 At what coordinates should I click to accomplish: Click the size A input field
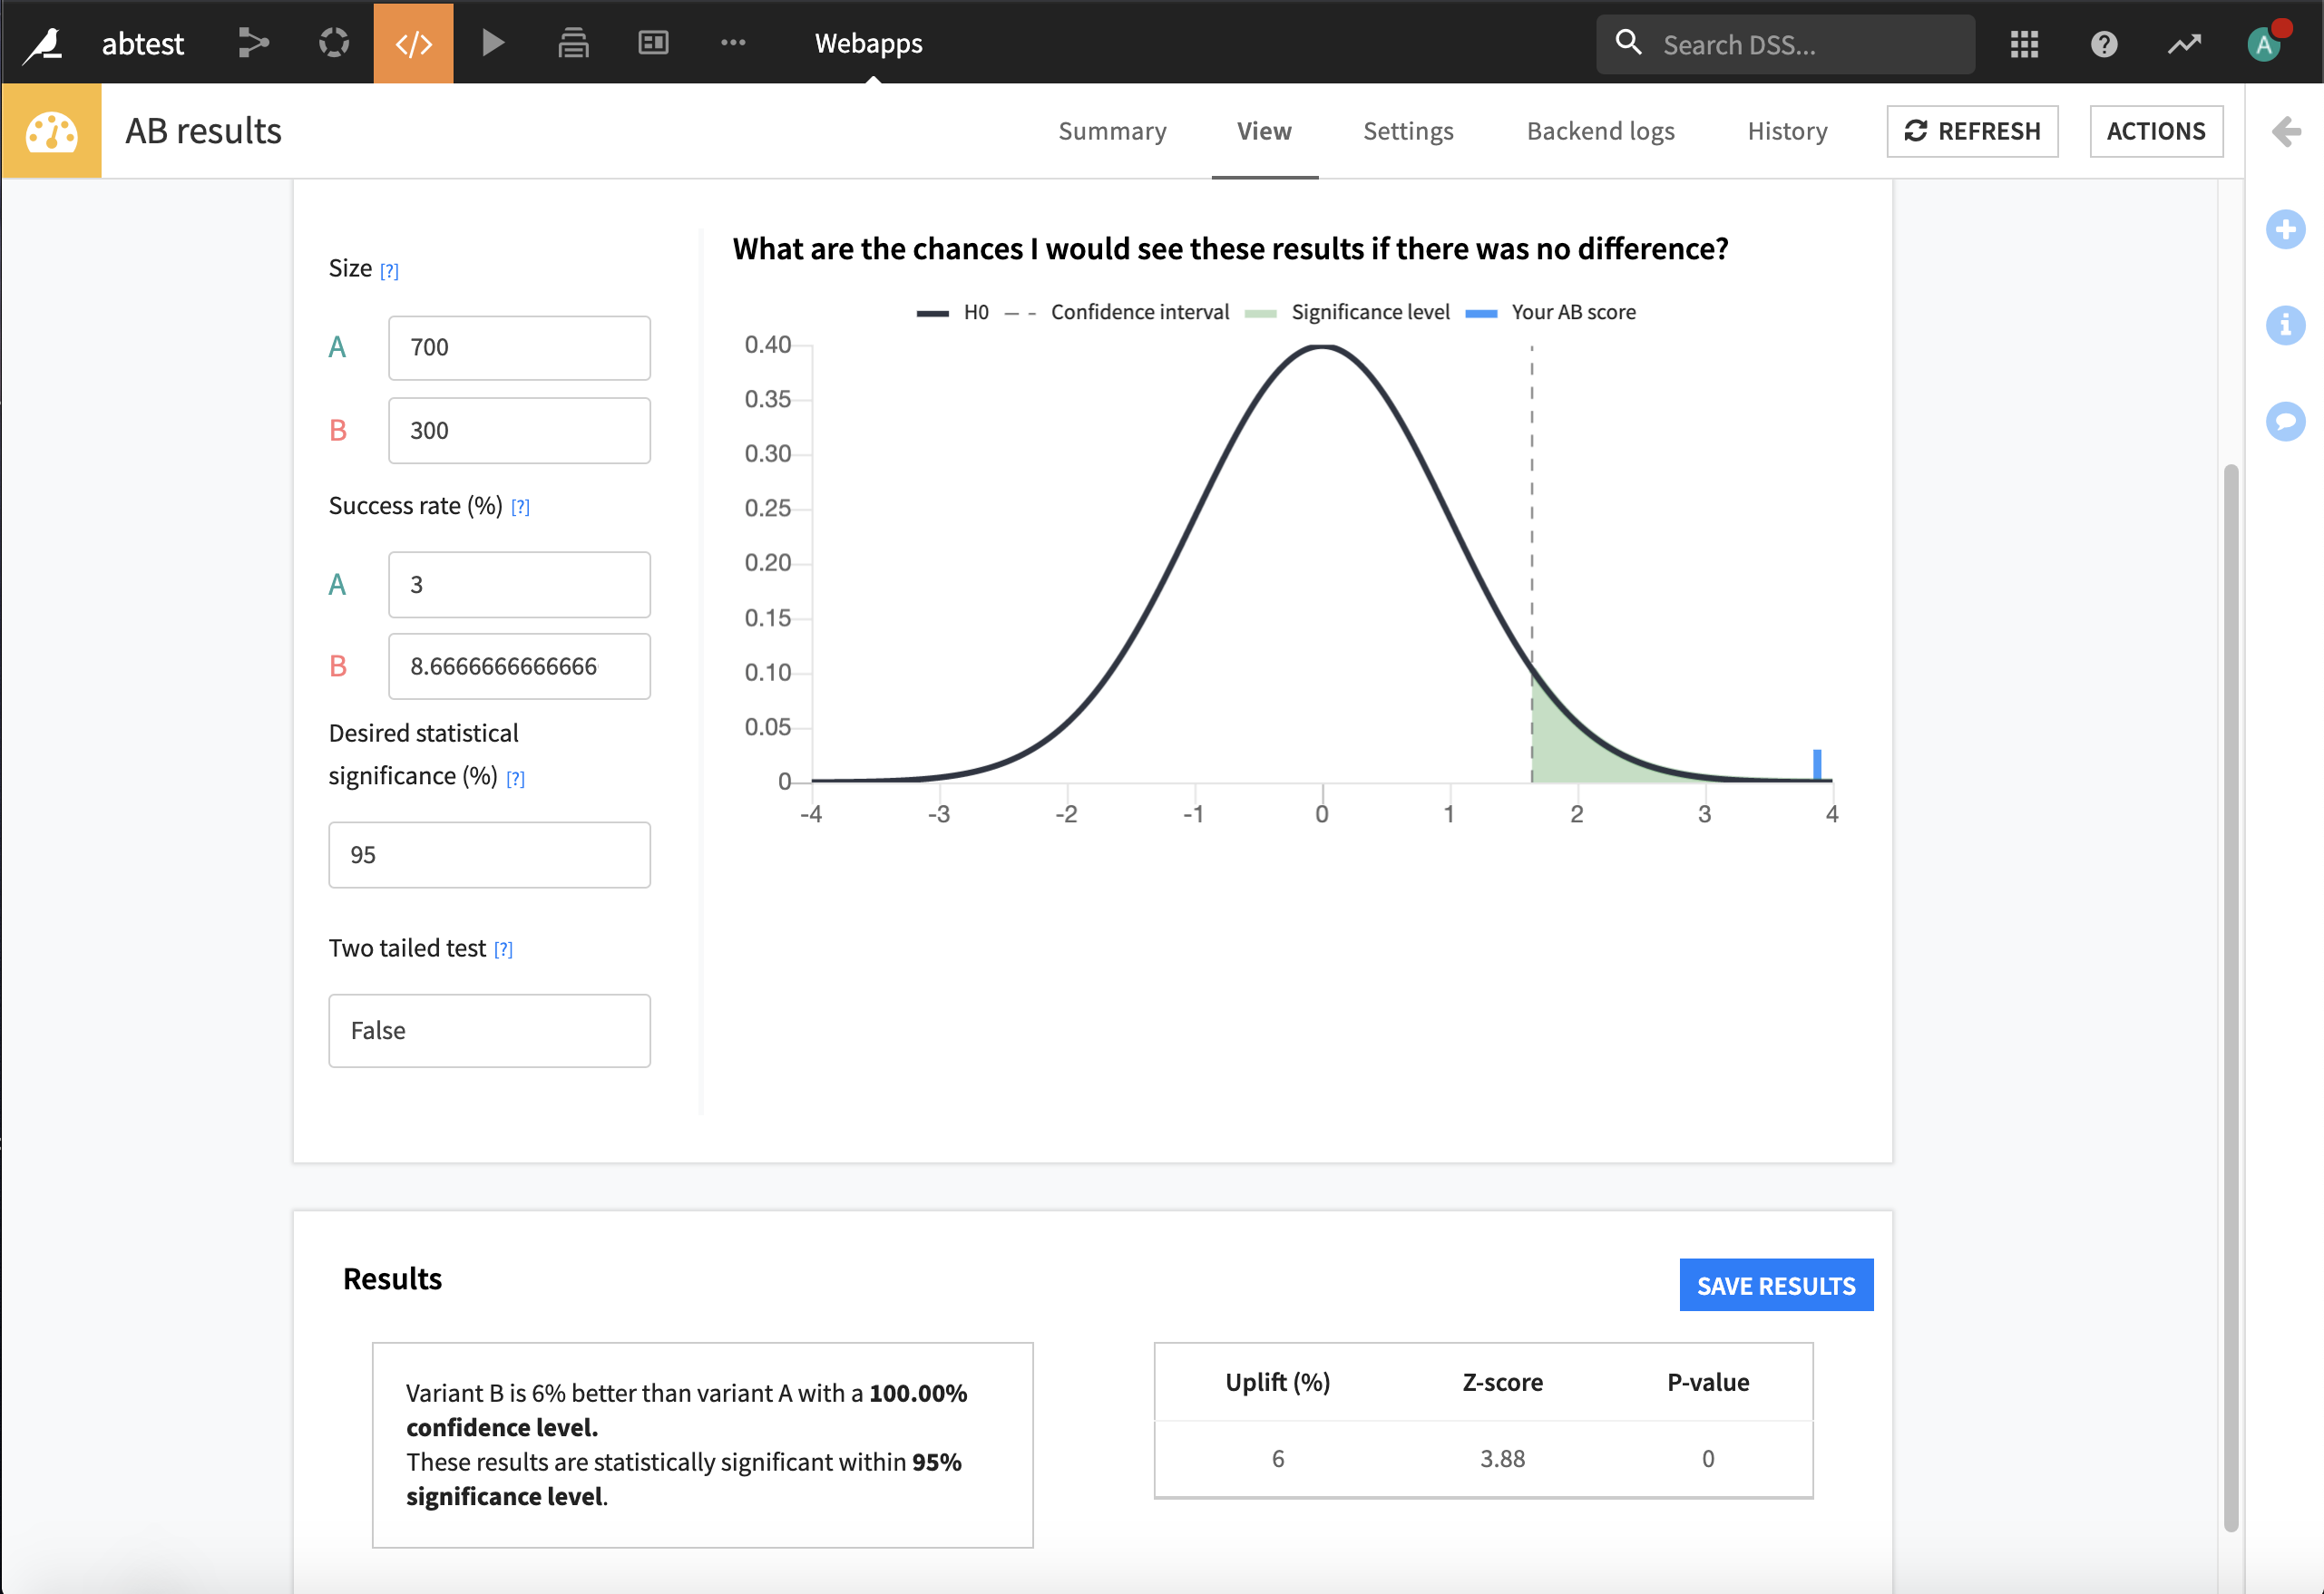pos(519,348)
